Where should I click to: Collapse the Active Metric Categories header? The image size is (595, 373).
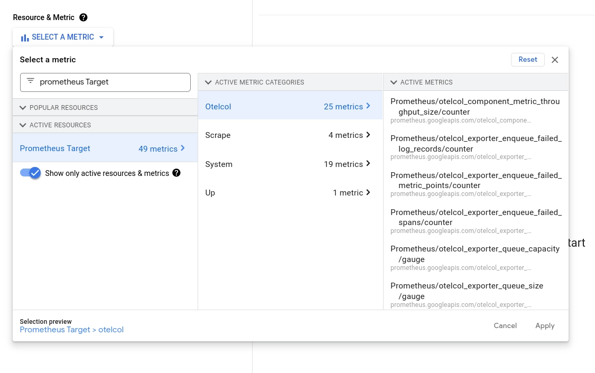[x=208, y=82]
